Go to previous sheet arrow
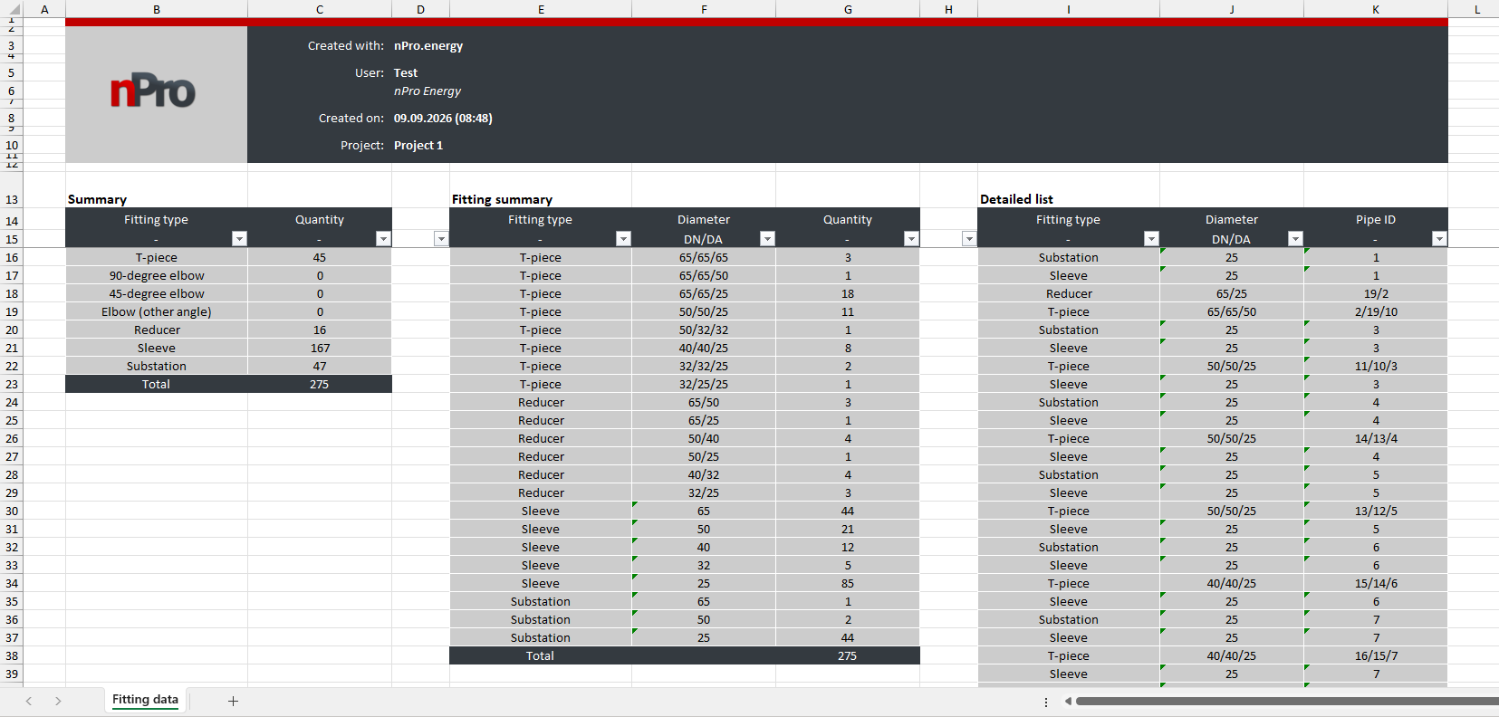The width and height of the screenshot is (1499, 717). [x=29, y=701]
